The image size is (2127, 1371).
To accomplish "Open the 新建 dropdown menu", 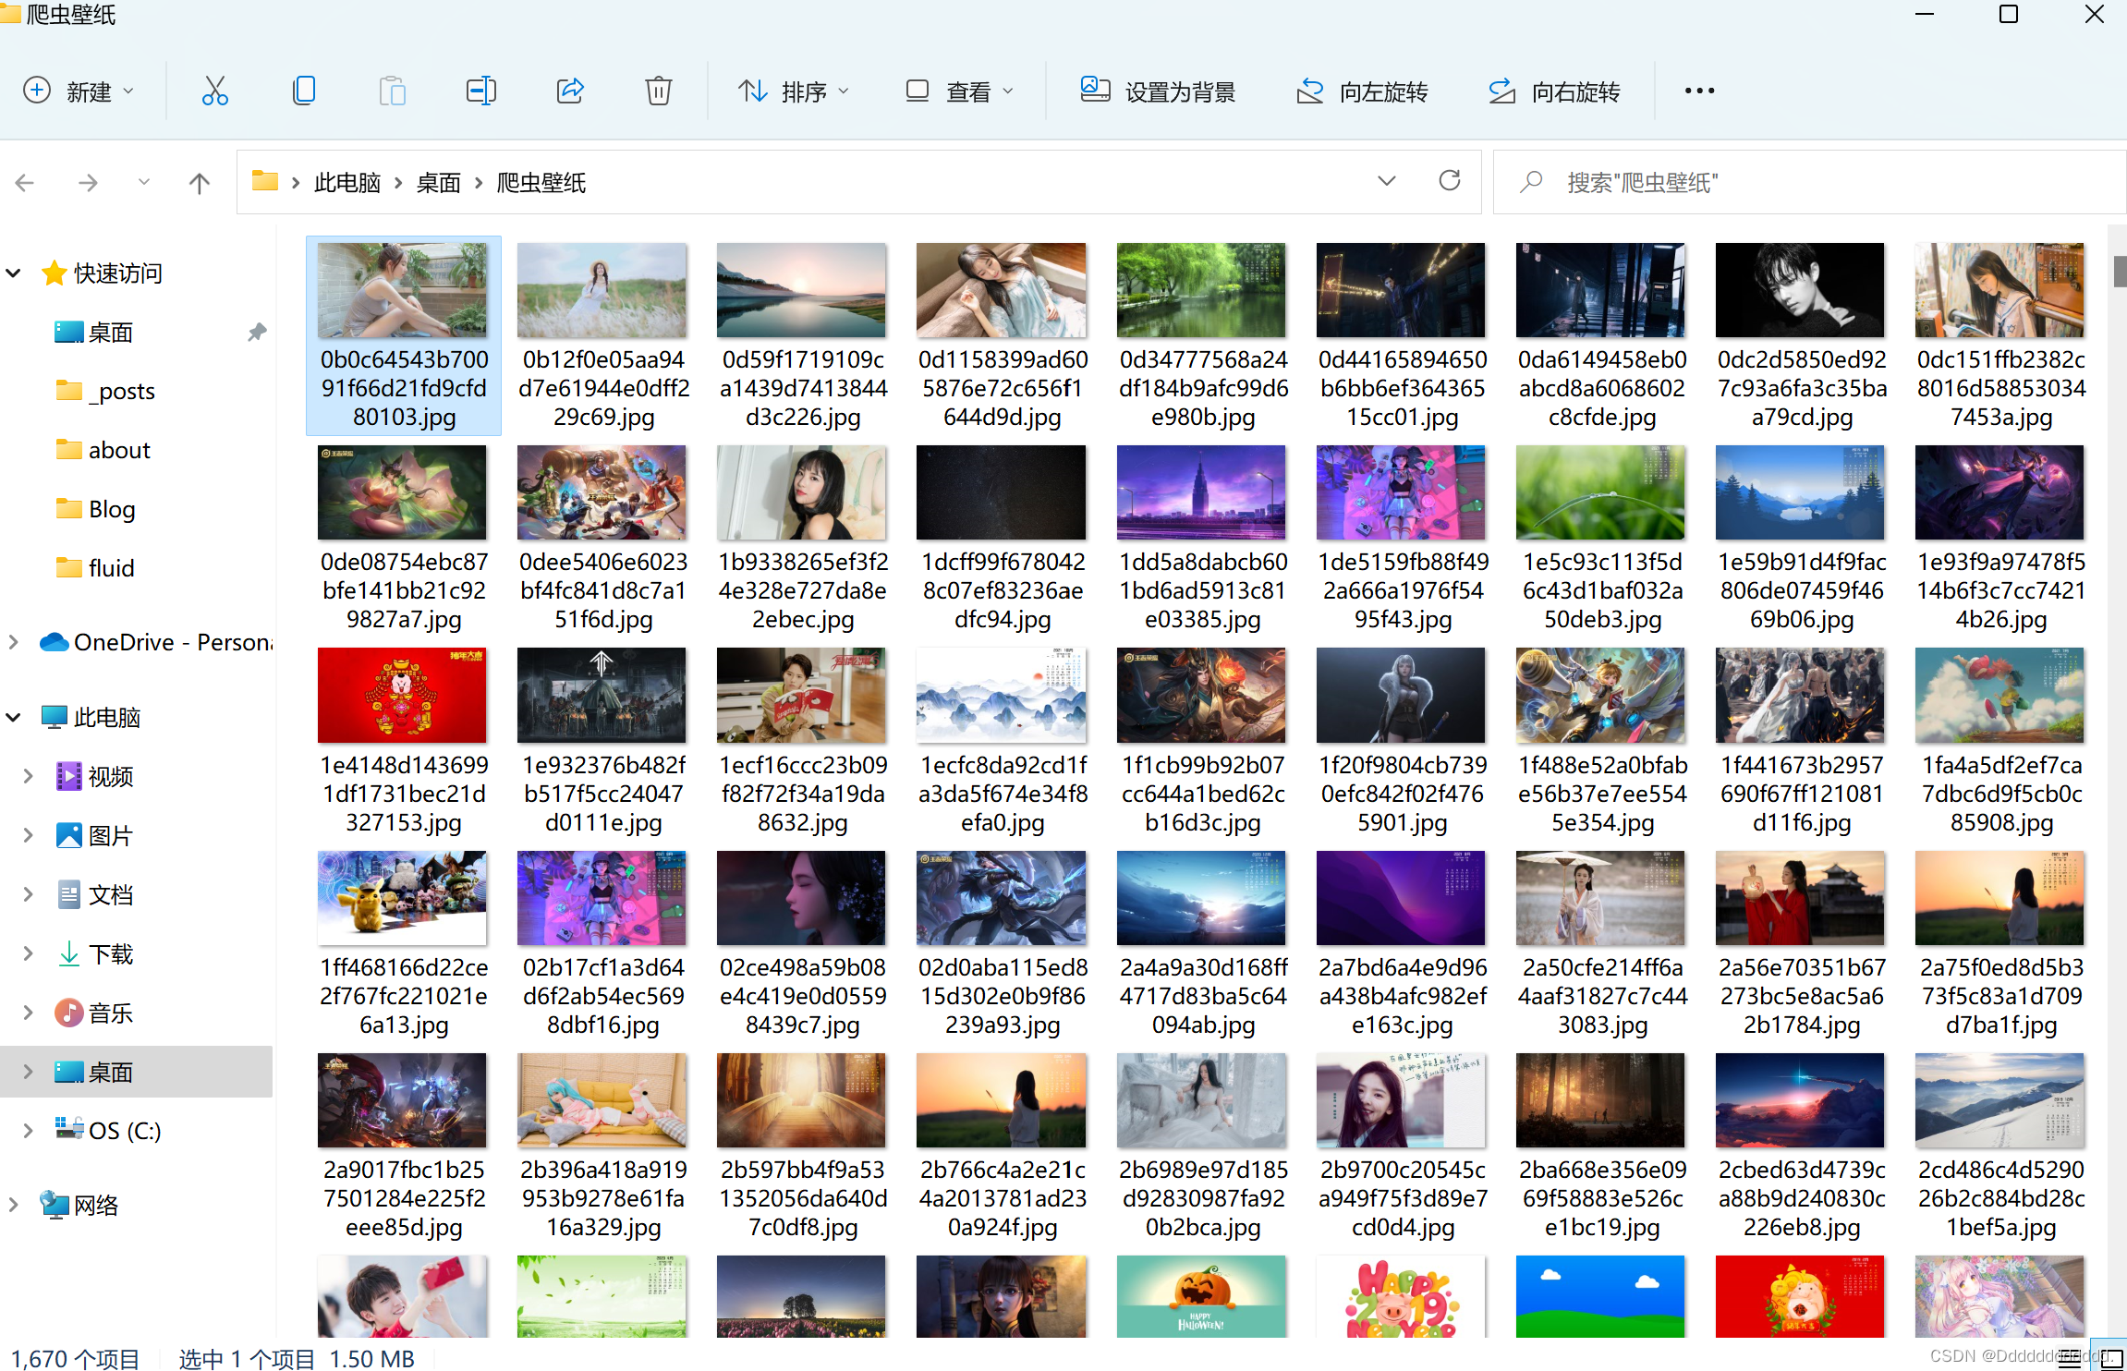I will 78,91.
